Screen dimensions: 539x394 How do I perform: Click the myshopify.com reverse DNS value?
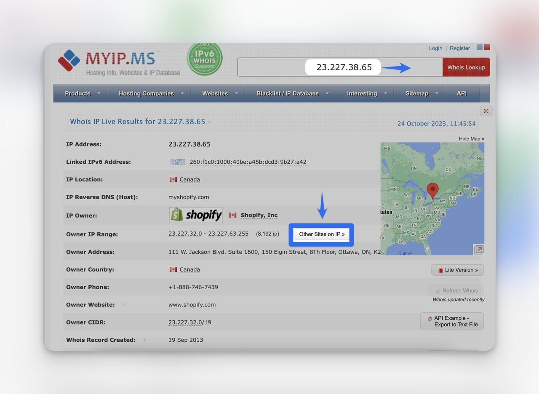pyautogui.click(x=189, y=197)
